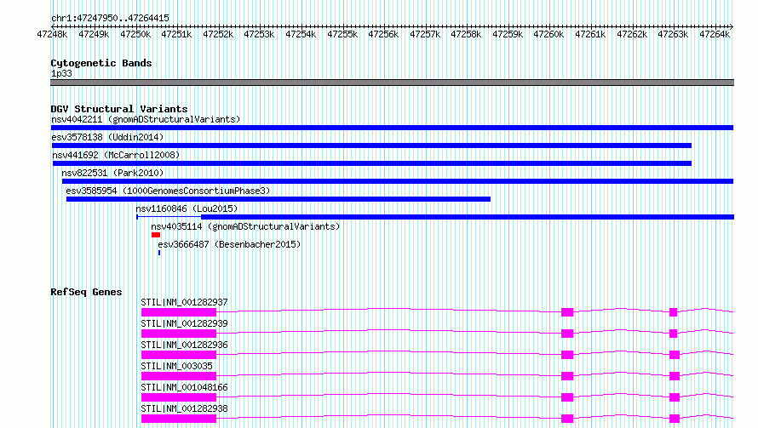
Task: Open esv3666487 (Besenbacher2015) label
Action: (229, 244)
